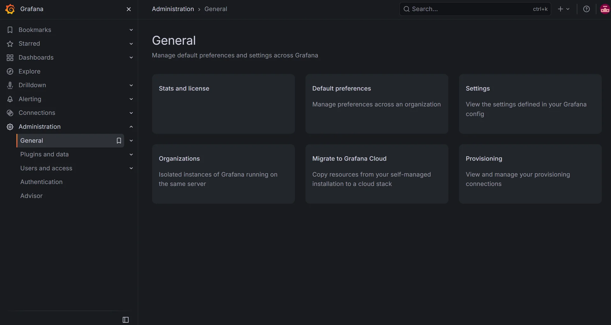Expand the Users and access chevron

[x=131, y=168]
